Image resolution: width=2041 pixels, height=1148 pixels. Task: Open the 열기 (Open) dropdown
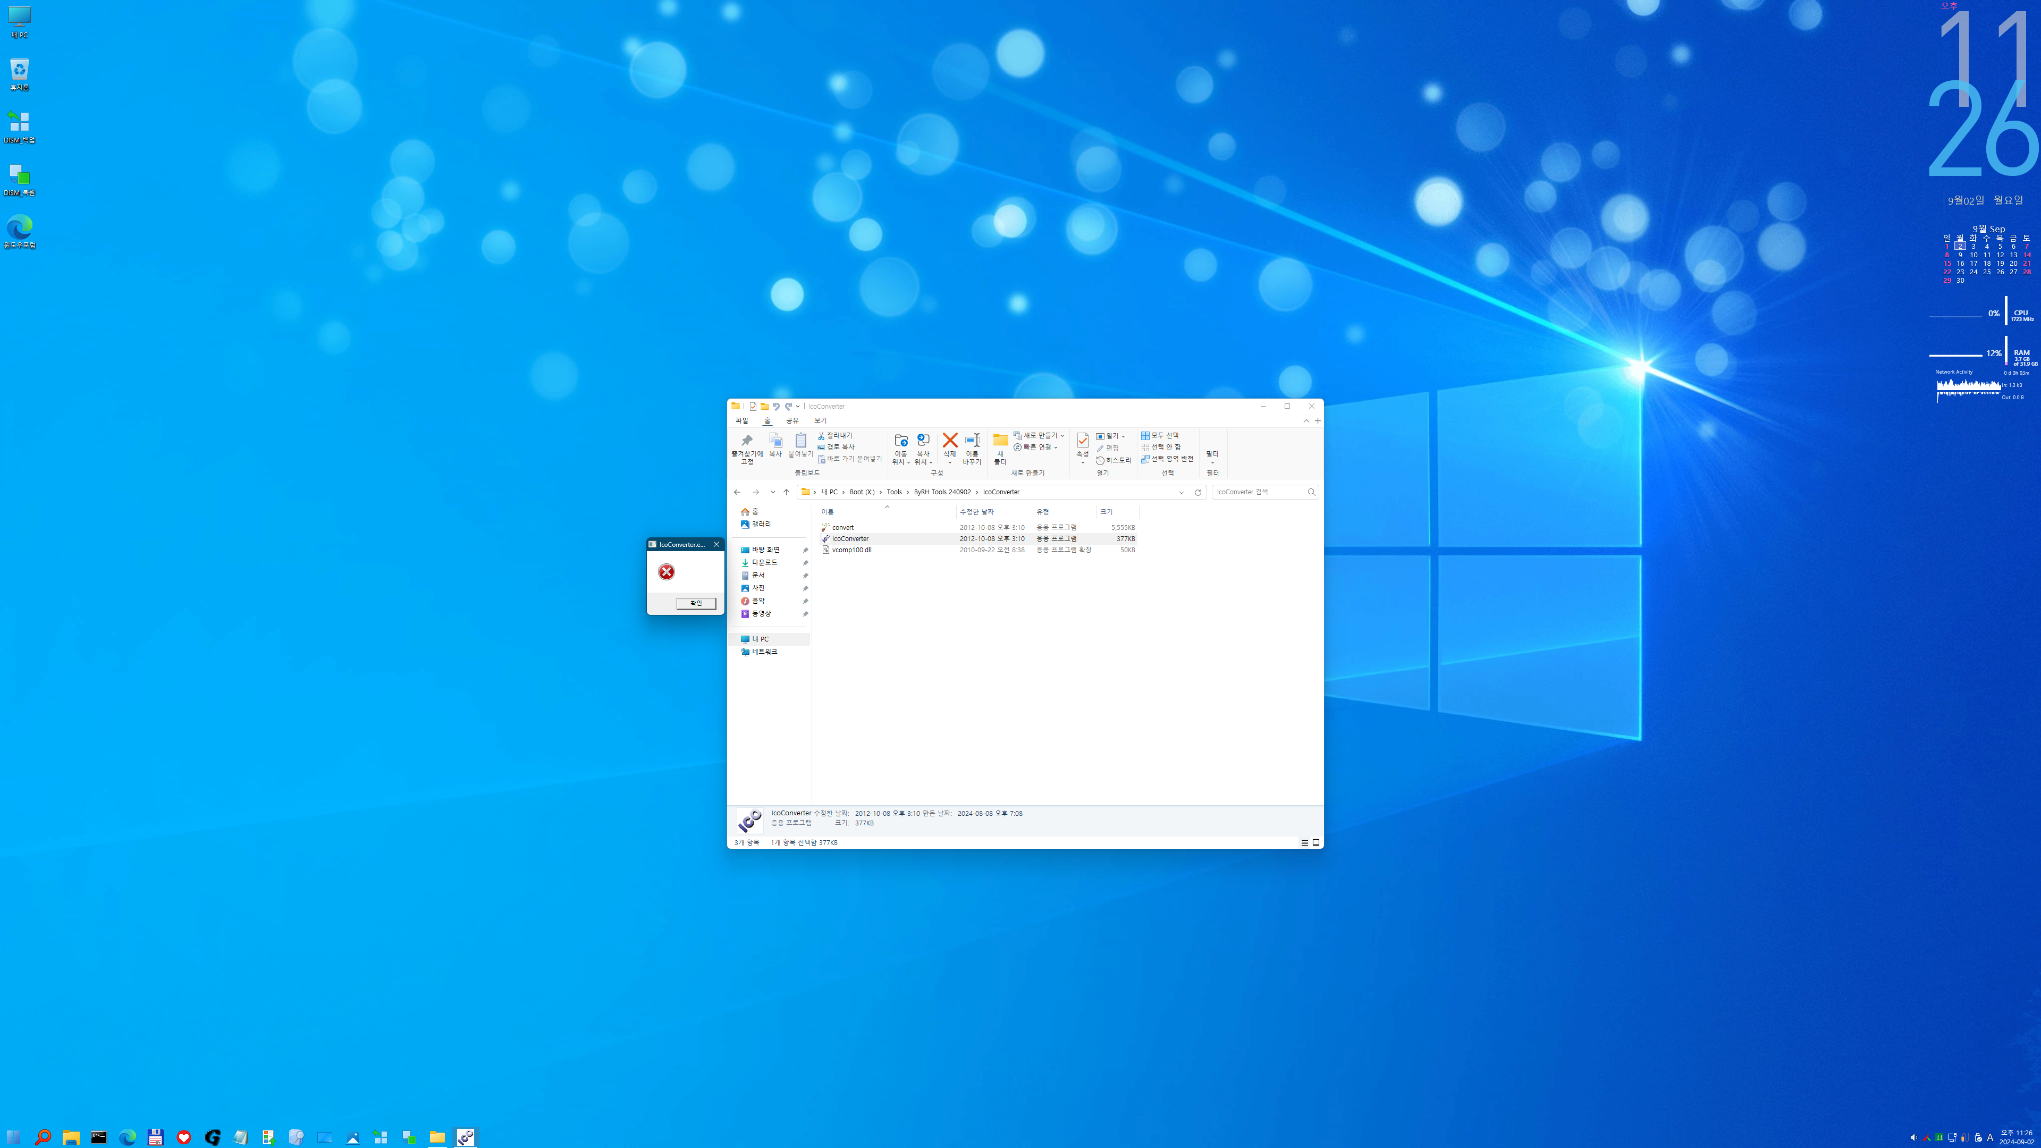pos(1111,436)
